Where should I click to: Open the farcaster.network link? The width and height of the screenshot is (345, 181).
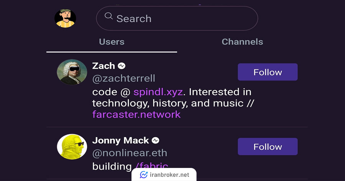click(136, 115)
